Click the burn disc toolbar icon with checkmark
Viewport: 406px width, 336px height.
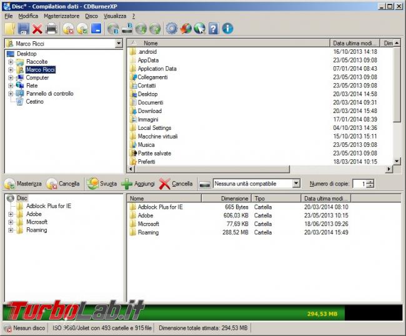[82, 29]
